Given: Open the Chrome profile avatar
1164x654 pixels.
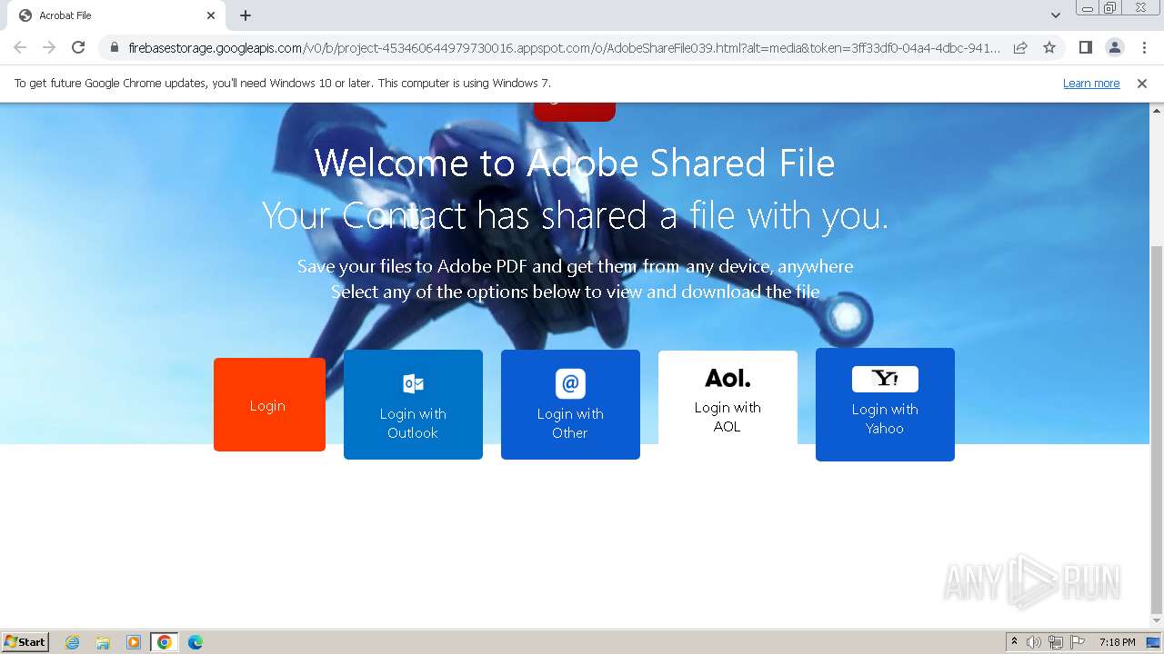Looking at the screenshot, I should tap(1114, 47).
